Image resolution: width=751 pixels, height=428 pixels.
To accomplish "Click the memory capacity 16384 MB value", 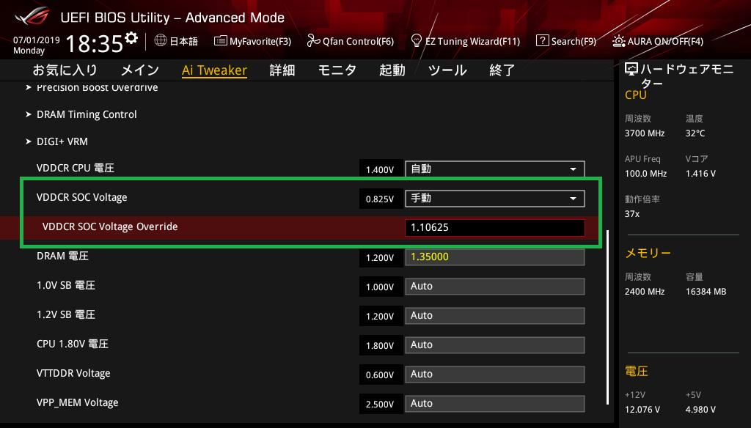I will pyautogui.click(x=706, y=292).
